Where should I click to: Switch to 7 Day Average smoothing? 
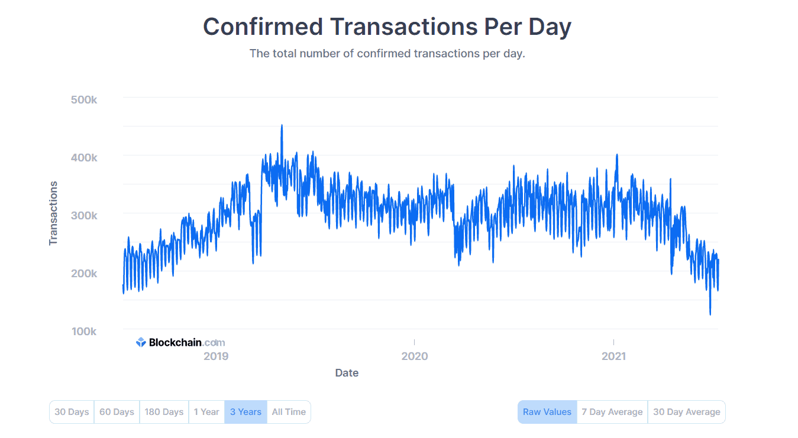click(612, 411)
